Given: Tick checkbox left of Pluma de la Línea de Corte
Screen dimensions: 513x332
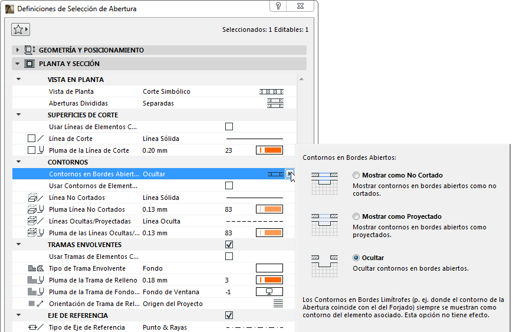Looking at the screenshot, I should [31, 150].
